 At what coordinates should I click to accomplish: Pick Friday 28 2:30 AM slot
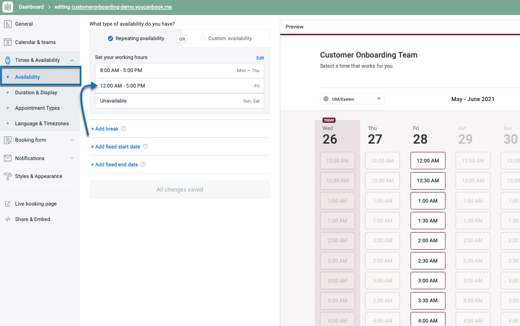tap(428, 261)
